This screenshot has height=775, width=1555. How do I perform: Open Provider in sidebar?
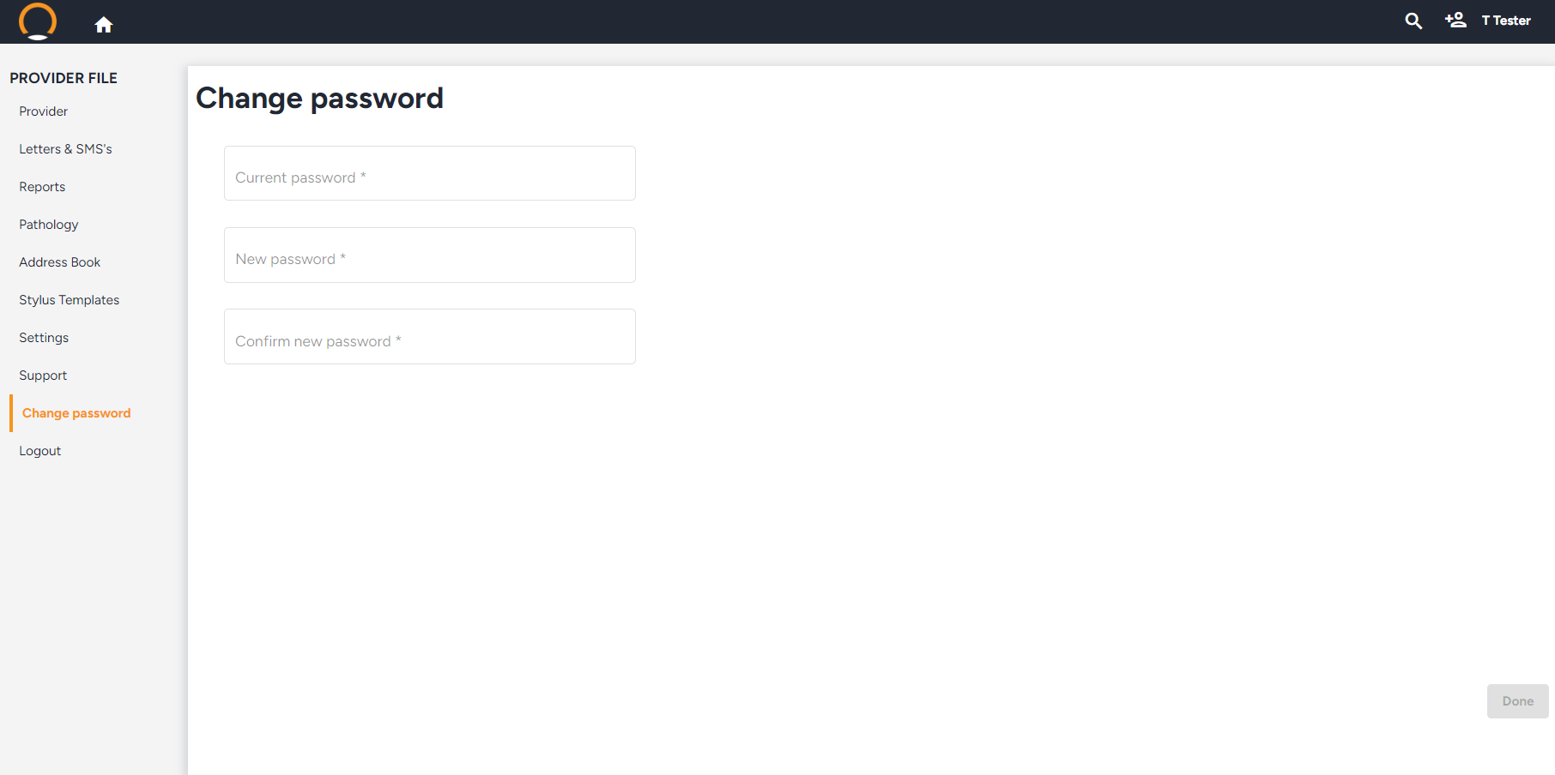(44, 111)
